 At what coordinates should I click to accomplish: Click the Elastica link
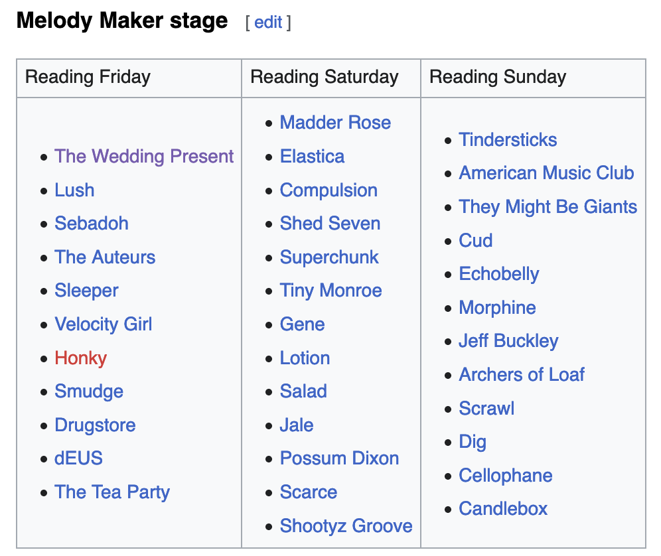(312, 157)
